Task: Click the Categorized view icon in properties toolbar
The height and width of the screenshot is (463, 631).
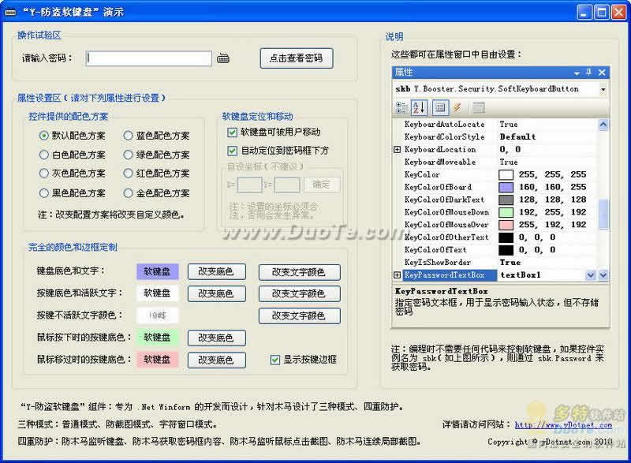Action: (401, 107)
